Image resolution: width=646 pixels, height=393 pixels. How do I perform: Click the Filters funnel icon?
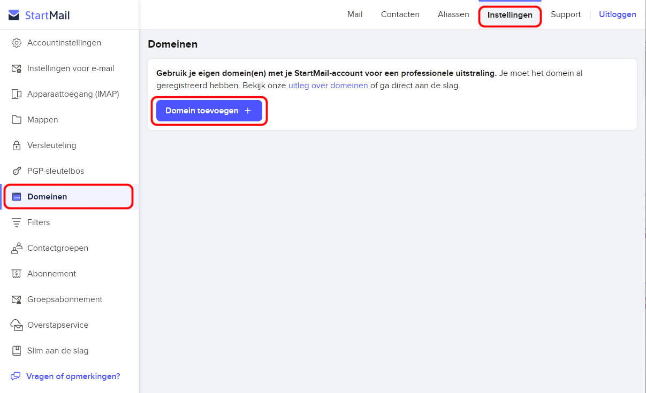17,222
